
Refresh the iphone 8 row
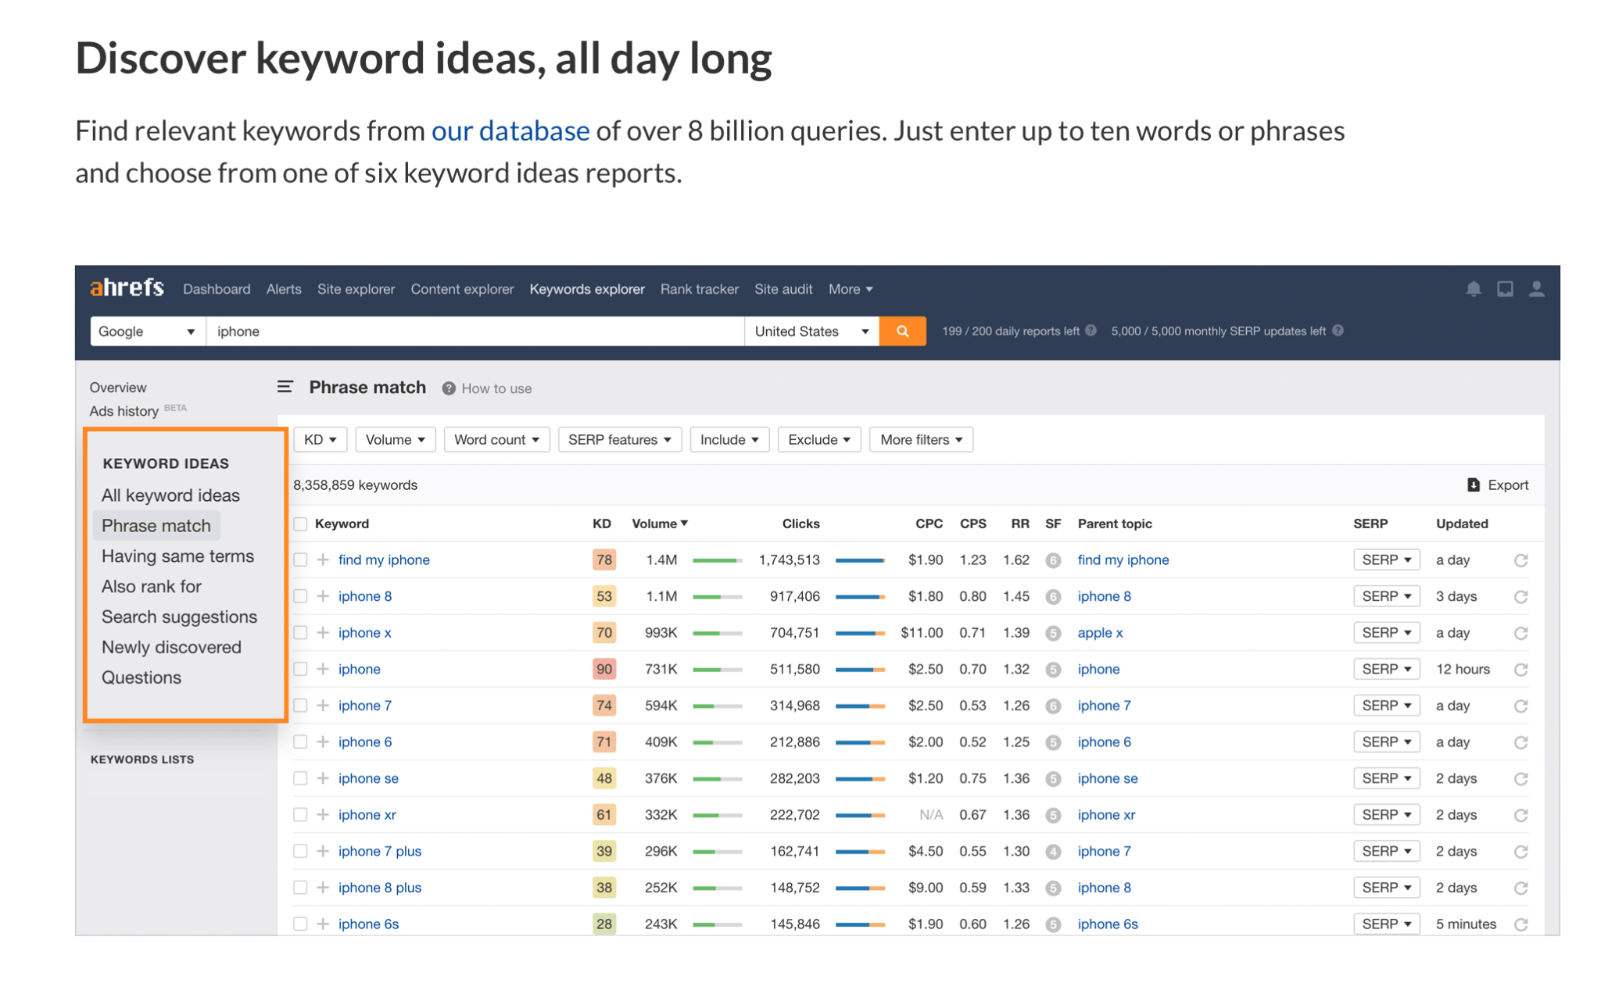click(1520, 597)
